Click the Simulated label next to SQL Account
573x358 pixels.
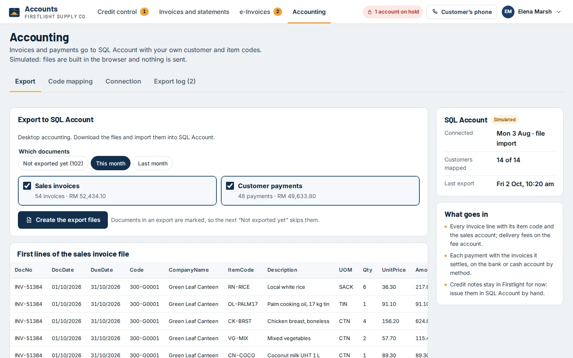(505, 120)
